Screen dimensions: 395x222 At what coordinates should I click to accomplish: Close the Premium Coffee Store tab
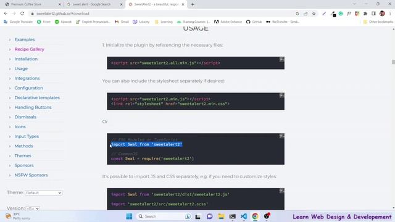click(60, 4)
